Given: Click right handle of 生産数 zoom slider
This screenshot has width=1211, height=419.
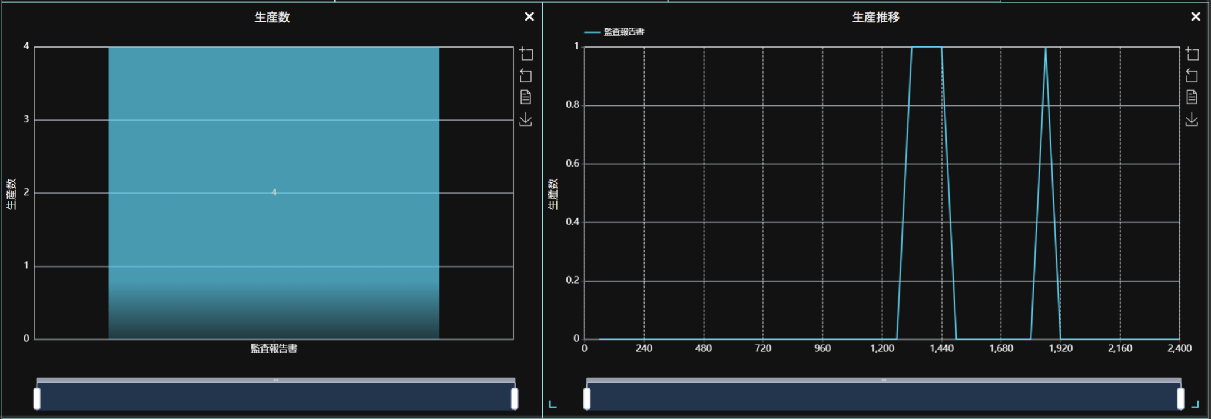Looking at the screenshot, I should click(515, 398).
